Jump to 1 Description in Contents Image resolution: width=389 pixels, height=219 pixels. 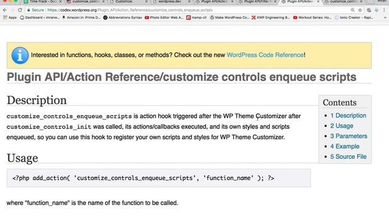point(348,116)
